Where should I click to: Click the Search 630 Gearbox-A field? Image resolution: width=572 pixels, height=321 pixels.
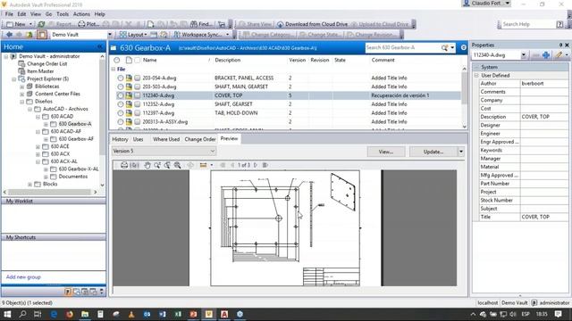pos(403,47)
